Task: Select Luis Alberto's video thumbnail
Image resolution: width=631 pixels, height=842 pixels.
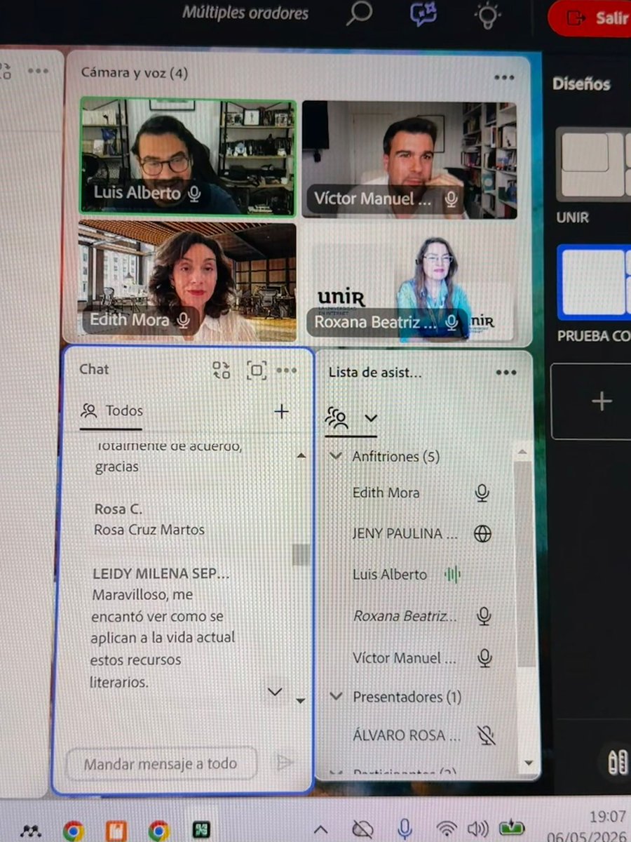Action: coord(188,156)
